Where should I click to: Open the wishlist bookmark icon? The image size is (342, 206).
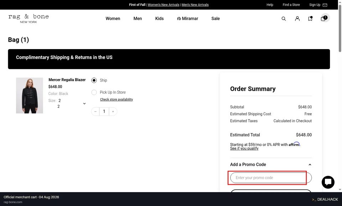[x=310, y=19]
